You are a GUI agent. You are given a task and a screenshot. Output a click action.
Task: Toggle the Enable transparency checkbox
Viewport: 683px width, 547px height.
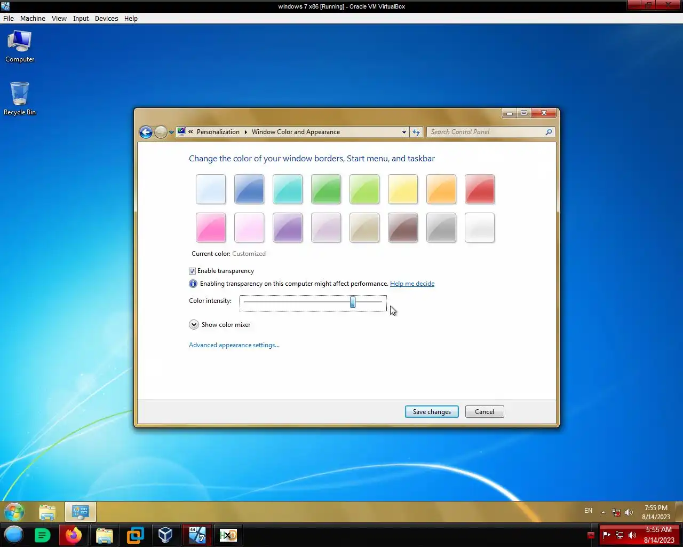[x=192, y=271]
